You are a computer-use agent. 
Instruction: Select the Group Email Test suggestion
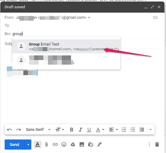[66, 46]
